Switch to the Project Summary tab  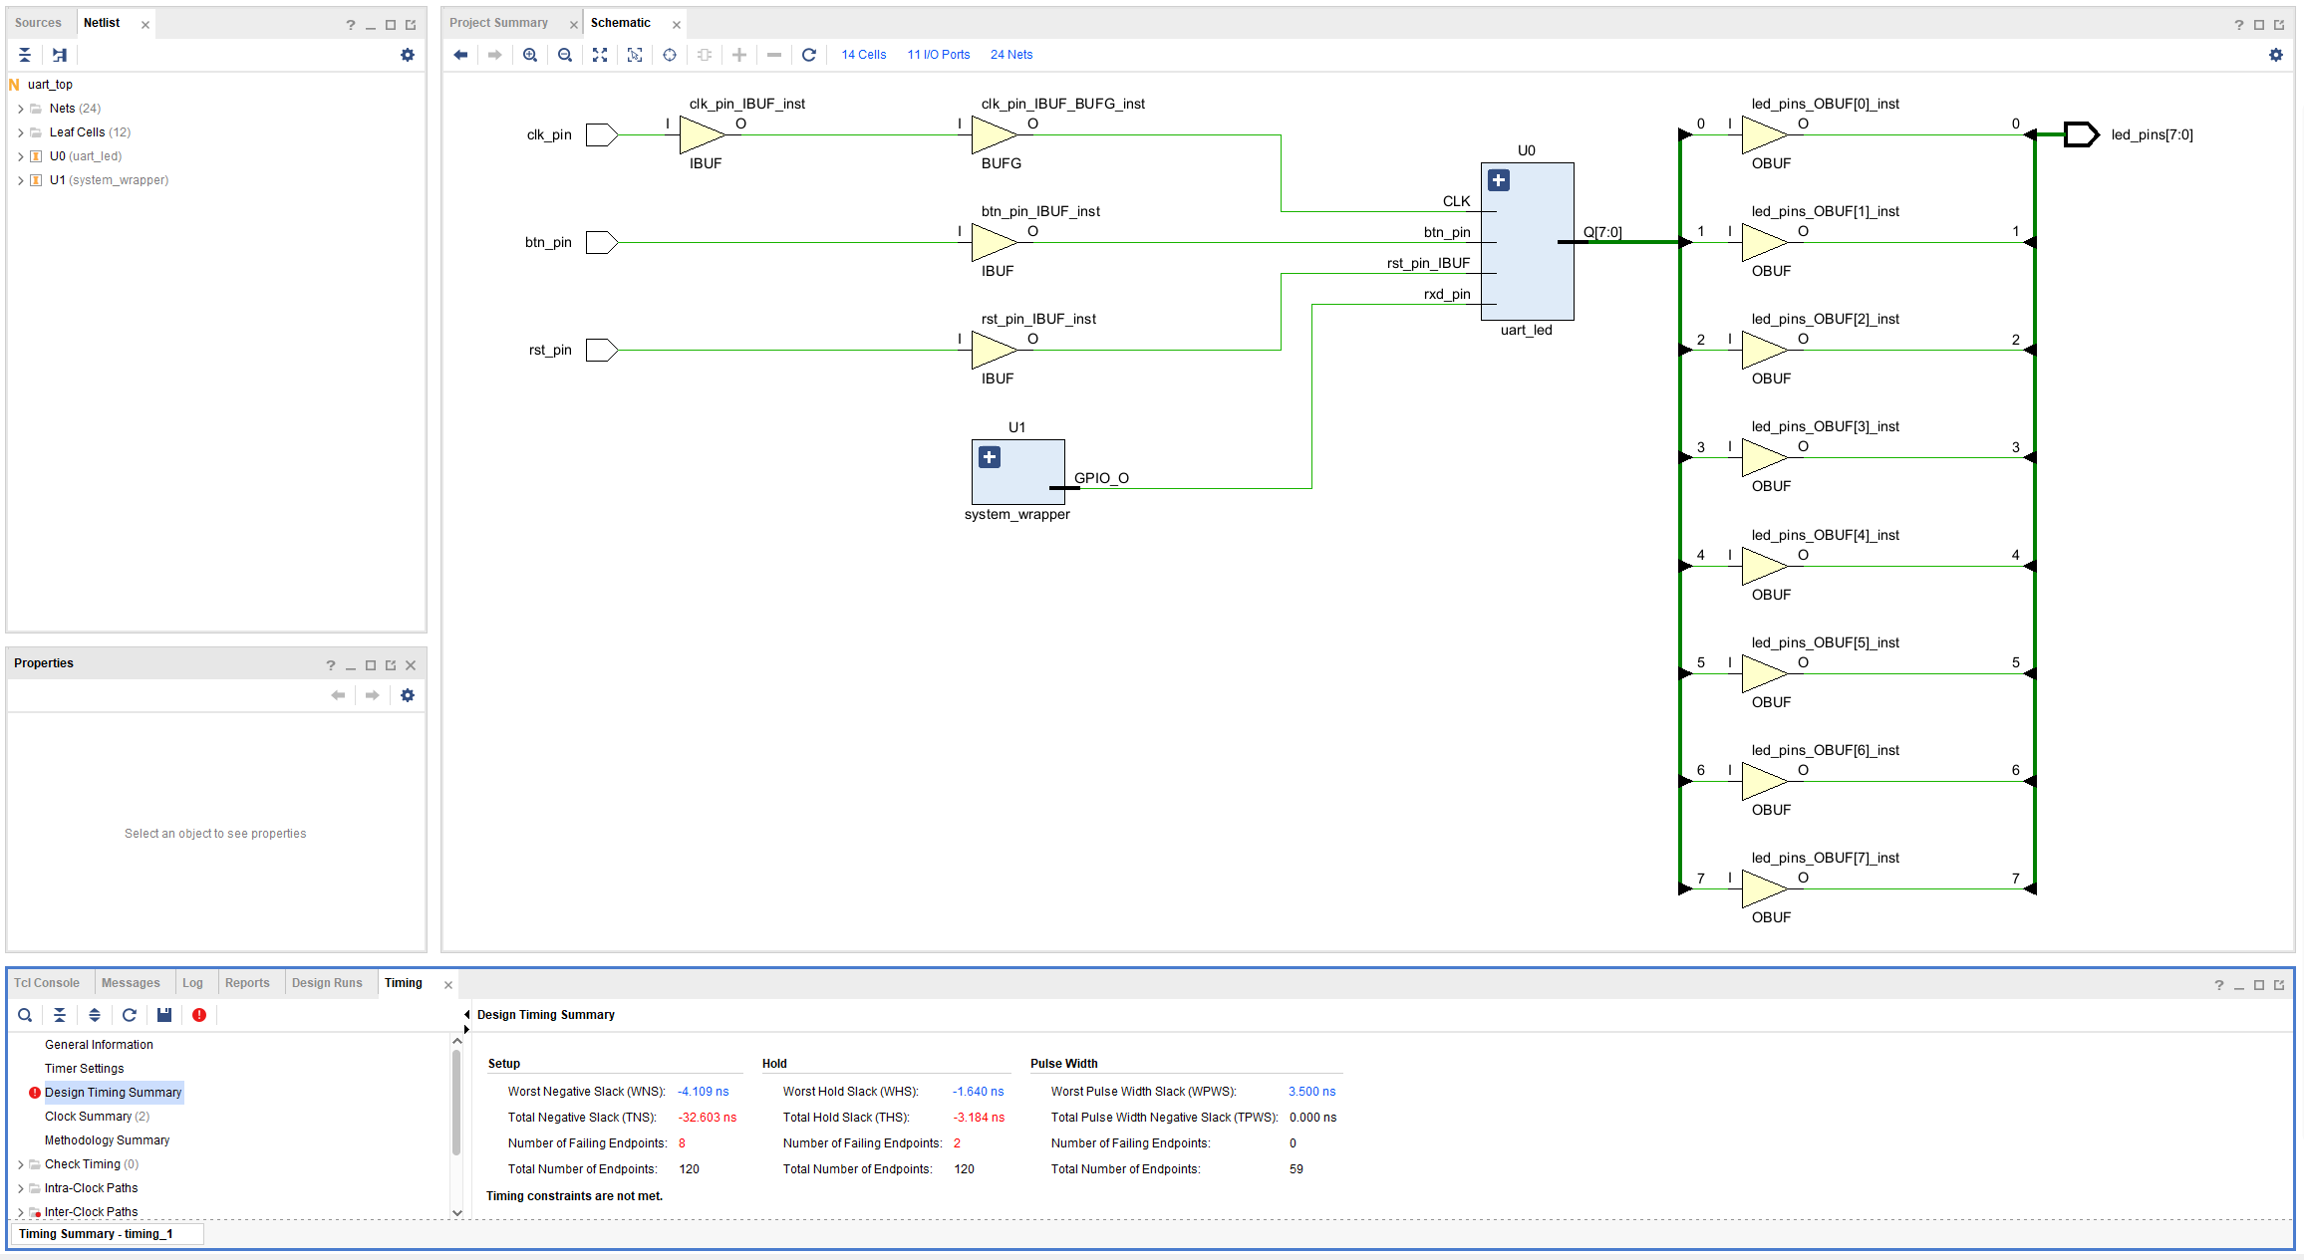(x=498, y=23)
